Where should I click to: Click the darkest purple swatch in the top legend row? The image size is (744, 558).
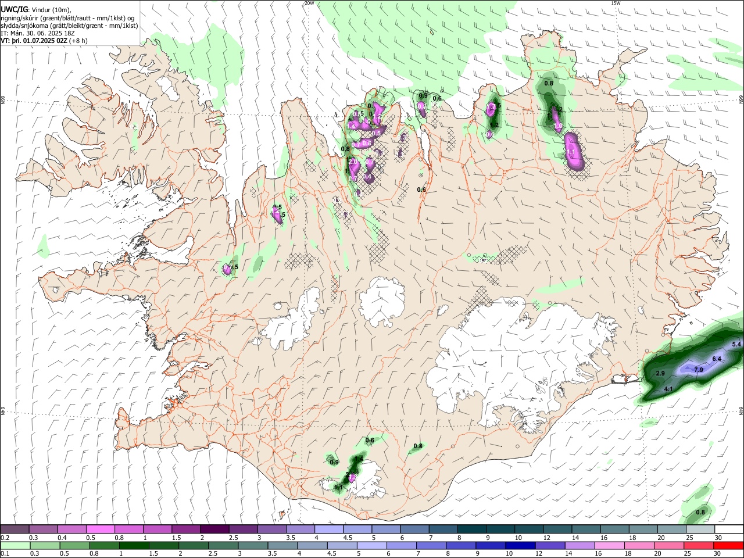(x=214, y=530)
